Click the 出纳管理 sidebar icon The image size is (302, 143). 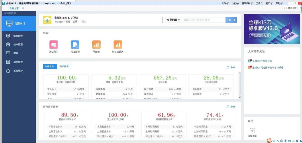[8, 62]
